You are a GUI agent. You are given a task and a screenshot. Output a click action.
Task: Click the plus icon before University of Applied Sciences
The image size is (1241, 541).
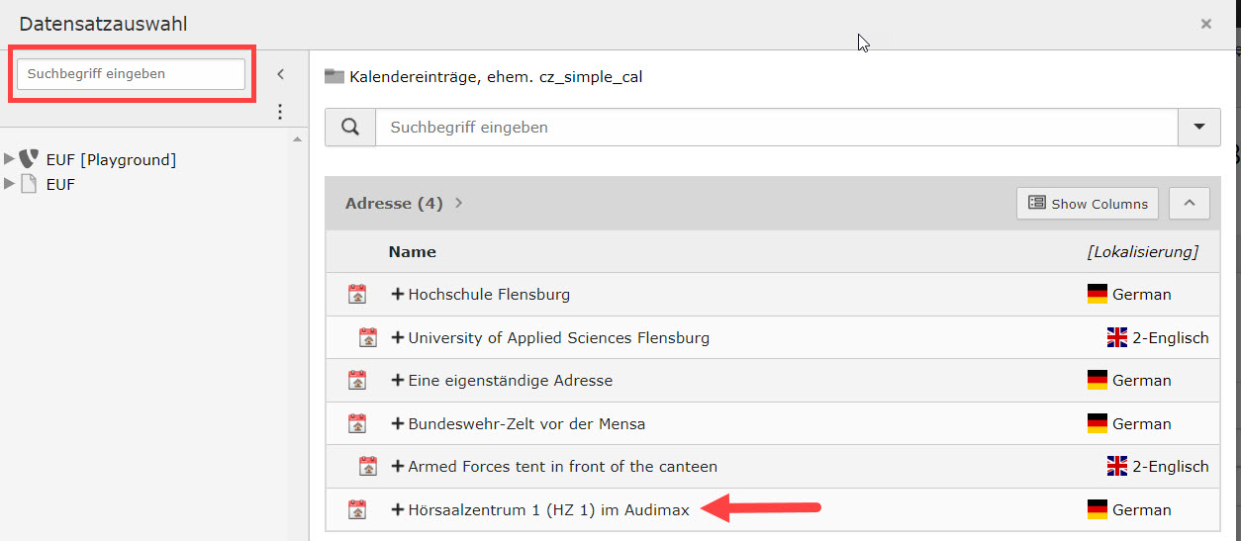click(398, 337)
